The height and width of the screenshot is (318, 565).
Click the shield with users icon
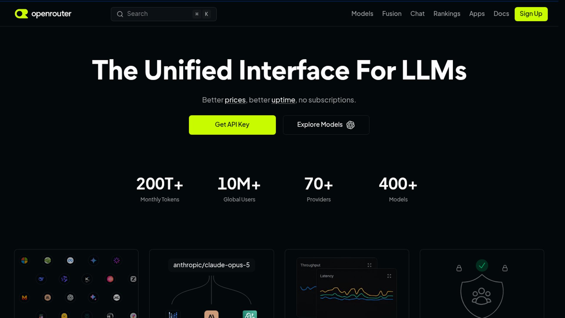[x=482, y=296]
